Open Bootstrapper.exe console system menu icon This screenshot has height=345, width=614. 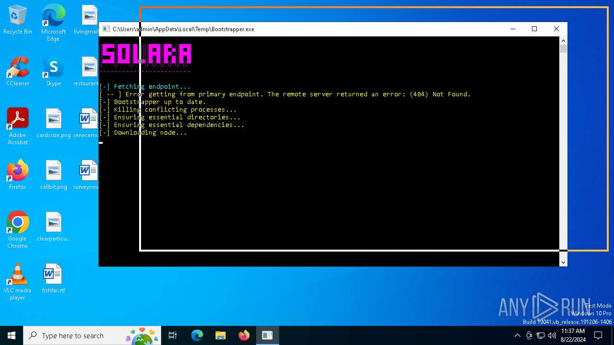point(106,29)
